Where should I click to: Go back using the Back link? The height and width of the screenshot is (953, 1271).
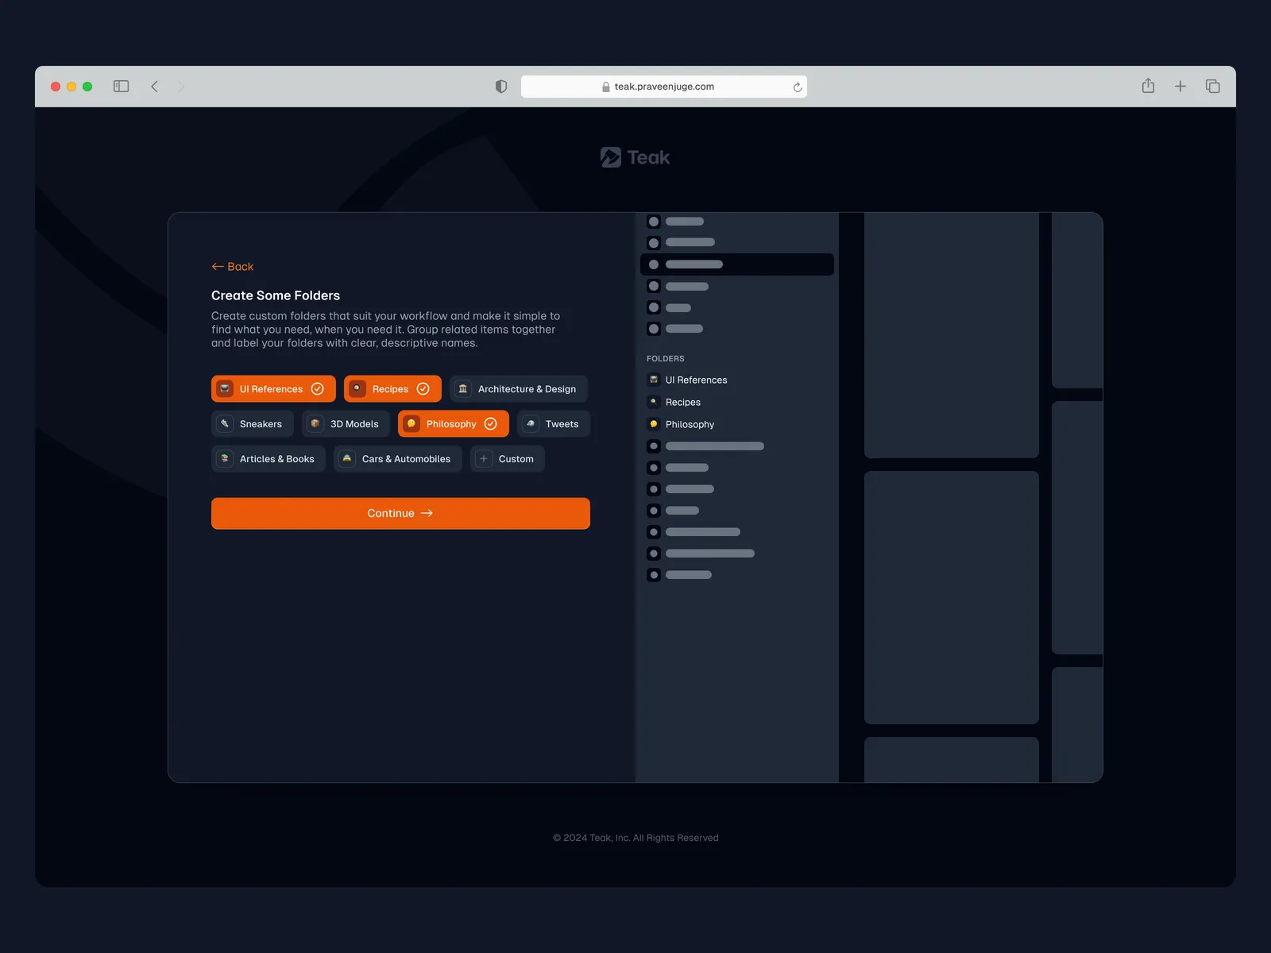(233, 267)
